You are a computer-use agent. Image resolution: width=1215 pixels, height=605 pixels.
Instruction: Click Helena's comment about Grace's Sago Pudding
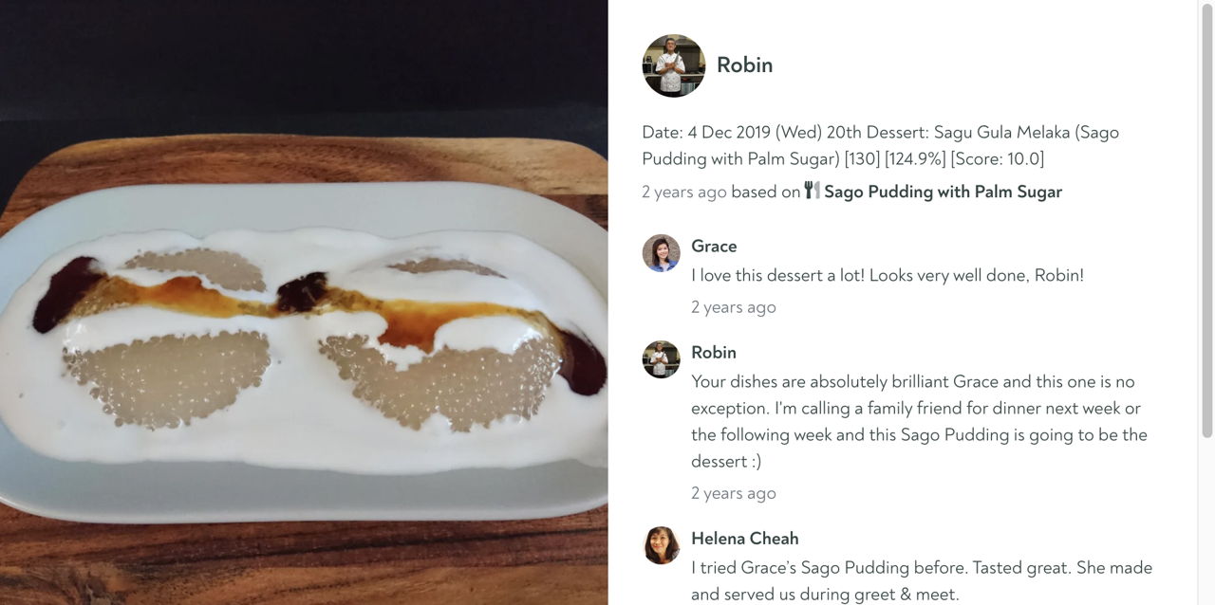pyautogui.click(x=922, y=580)
